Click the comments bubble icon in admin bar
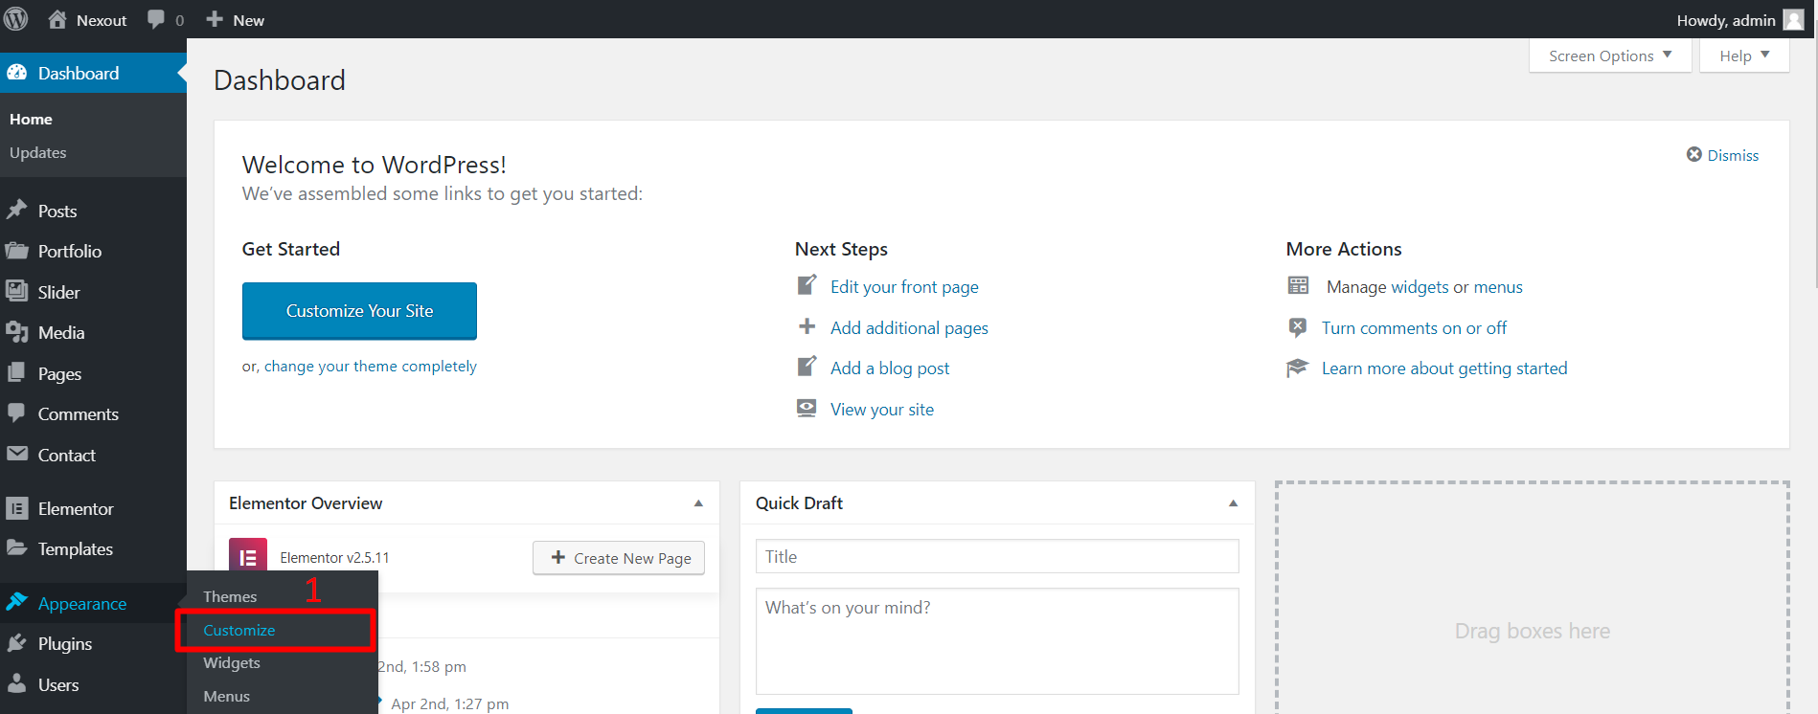Viewport: 1818px width, 714px height. click(156, 20)
